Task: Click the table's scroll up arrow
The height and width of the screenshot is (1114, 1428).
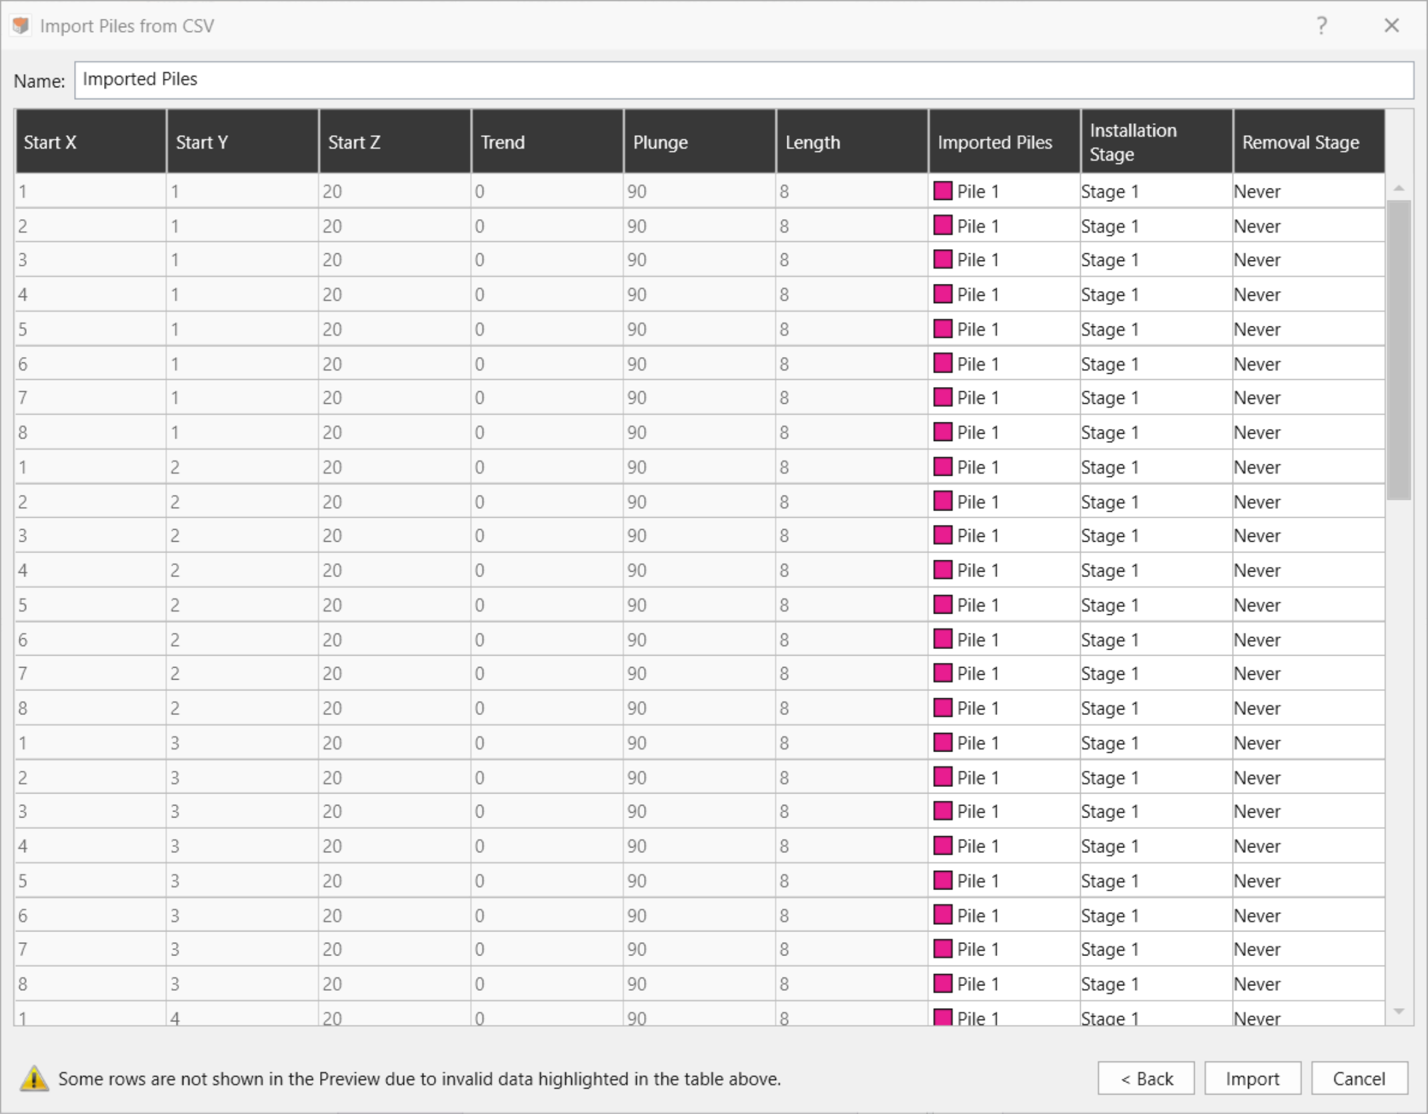Action: click(1399, 189)
